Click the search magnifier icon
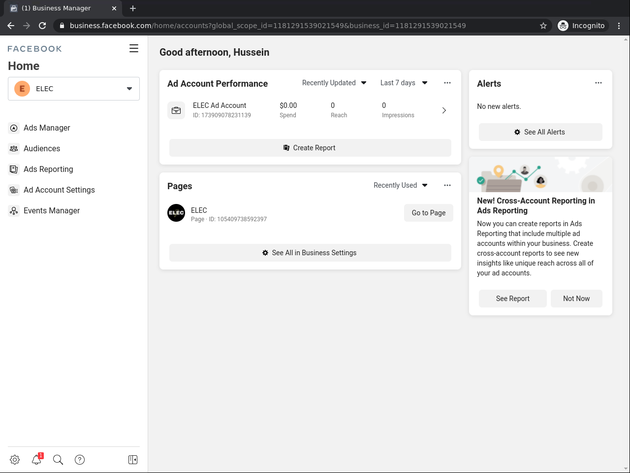This screenshot has width=630, height=473. (x=58, y=460)
